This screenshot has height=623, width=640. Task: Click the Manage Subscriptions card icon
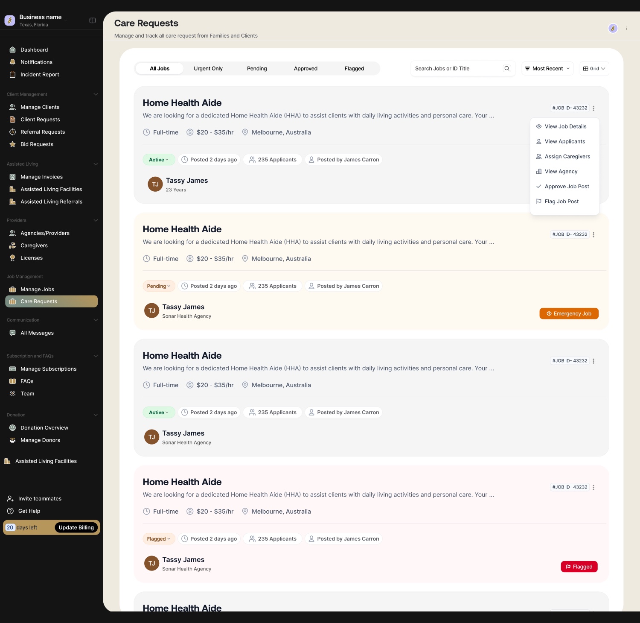(x=13, y=369)
